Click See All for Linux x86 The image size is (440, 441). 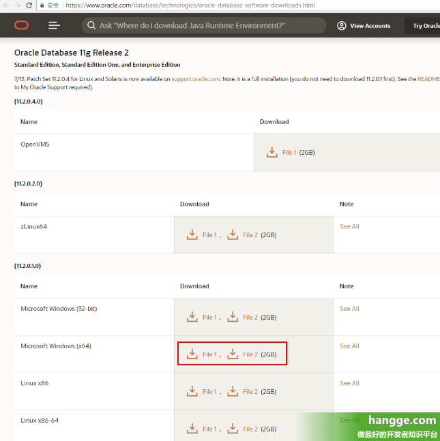click(x=349, y=383)
